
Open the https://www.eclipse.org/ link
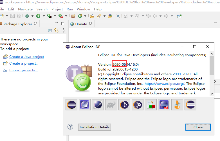click(165, 84)
